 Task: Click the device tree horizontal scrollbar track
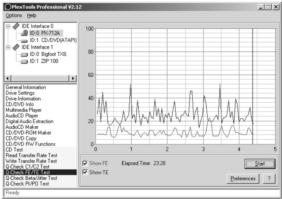[40, 79]
